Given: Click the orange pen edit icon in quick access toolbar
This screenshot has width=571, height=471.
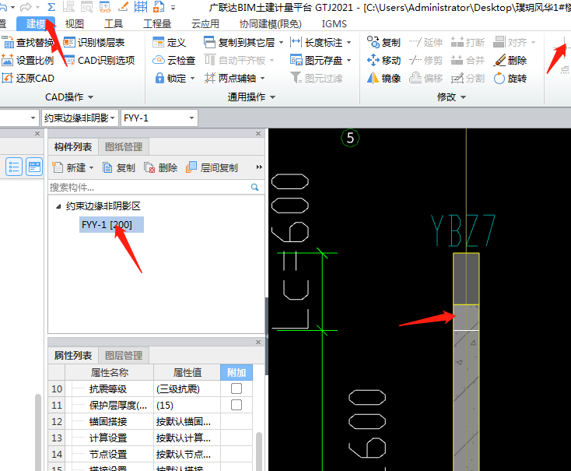Looking at the screenshot, I should pyautogui.click(x=124, y=6).
